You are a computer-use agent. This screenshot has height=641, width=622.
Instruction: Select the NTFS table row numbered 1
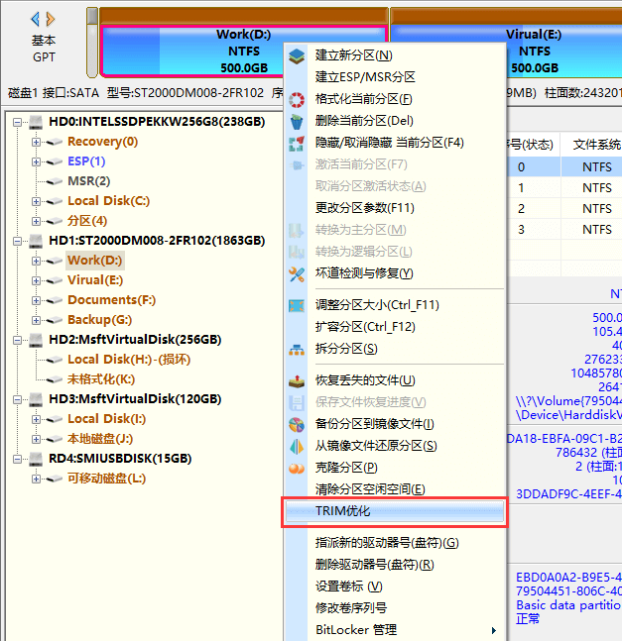point(564,188)
